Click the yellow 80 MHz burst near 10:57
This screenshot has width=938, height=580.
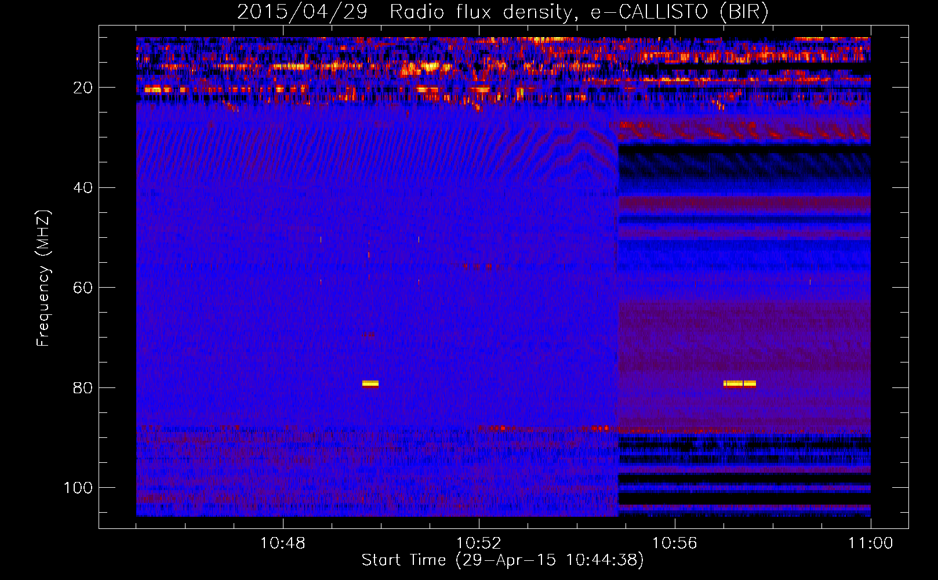(x=740, y=383)
